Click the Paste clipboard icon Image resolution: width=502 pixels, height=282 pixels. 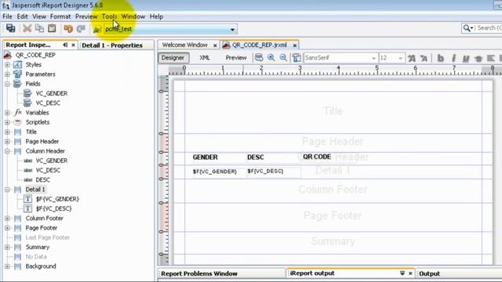pyautogui.click(x=52, y=28)
